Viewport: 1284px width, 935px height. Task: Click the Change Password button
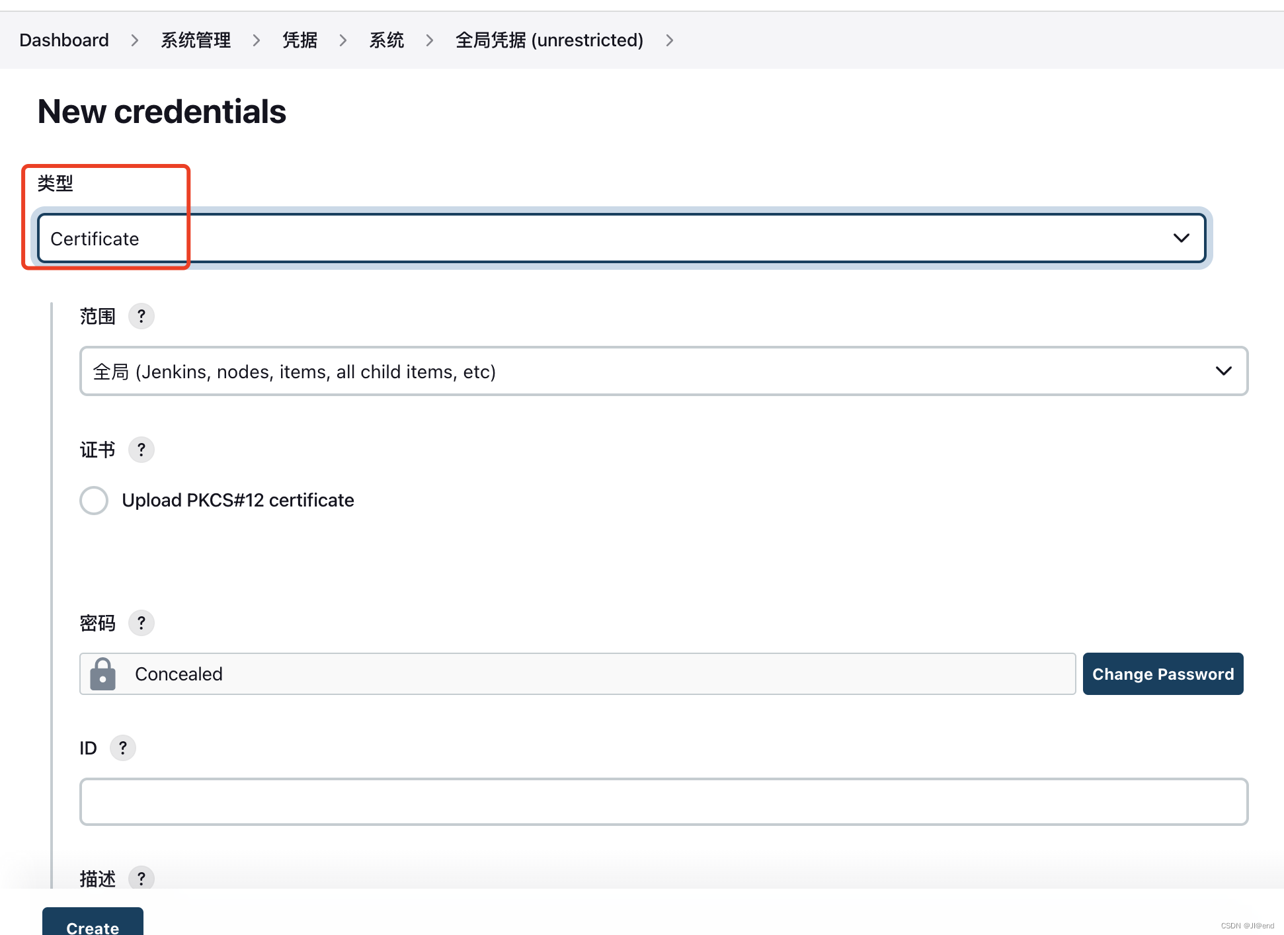(1163, 674)
